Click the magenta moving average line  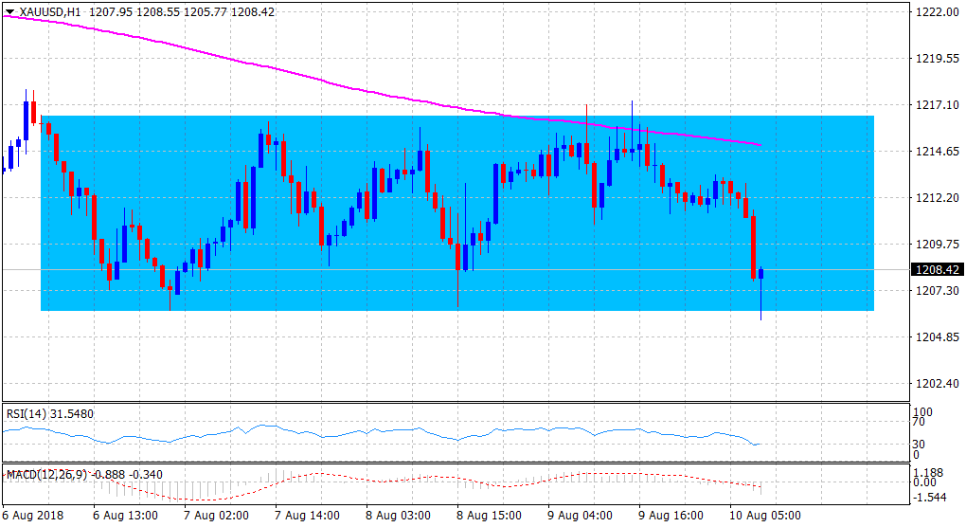tap(284, 72)
